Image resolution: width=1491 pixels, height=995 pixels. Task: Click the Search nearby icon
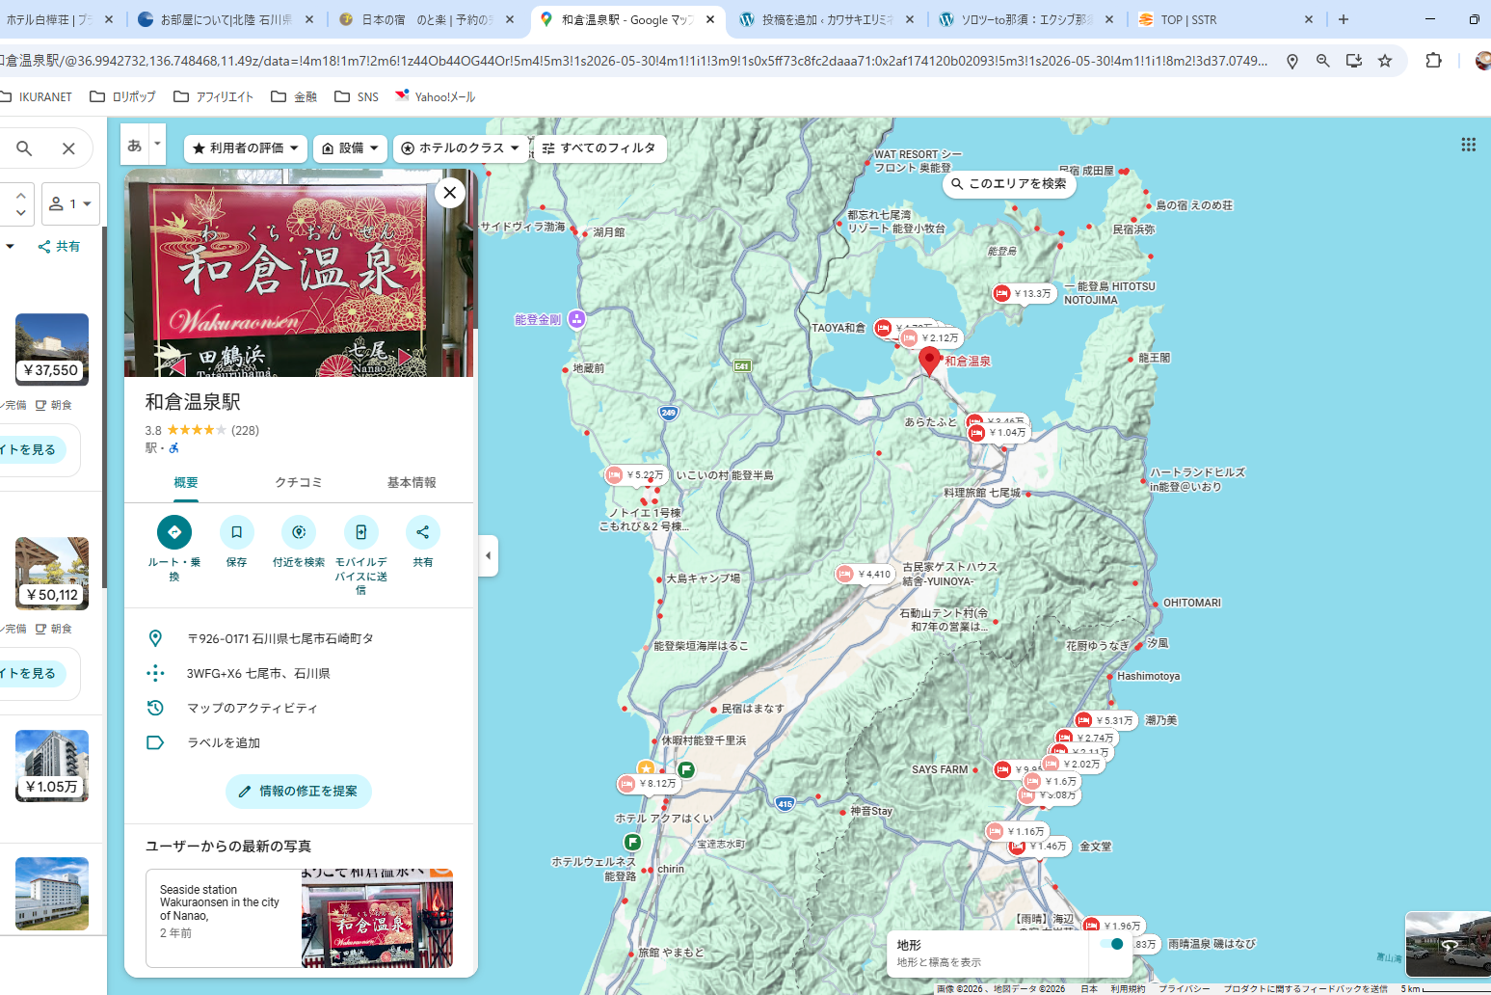pos(299,532)
